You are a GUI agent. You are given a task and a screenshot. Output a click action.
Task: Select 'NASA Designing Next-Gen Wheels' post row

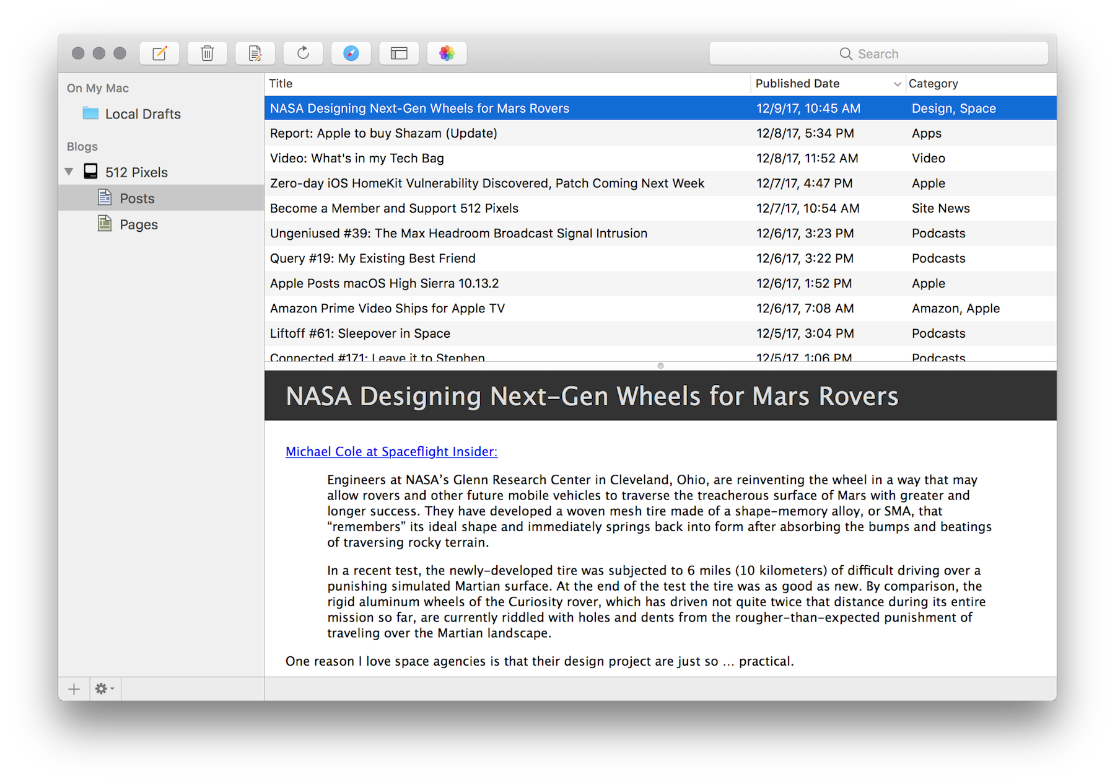pos(660,108)
